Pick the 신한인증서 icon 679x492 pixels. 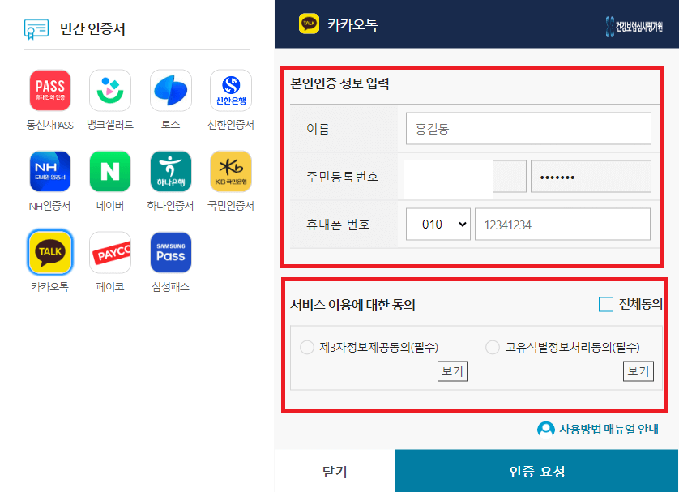coord(231,90)
